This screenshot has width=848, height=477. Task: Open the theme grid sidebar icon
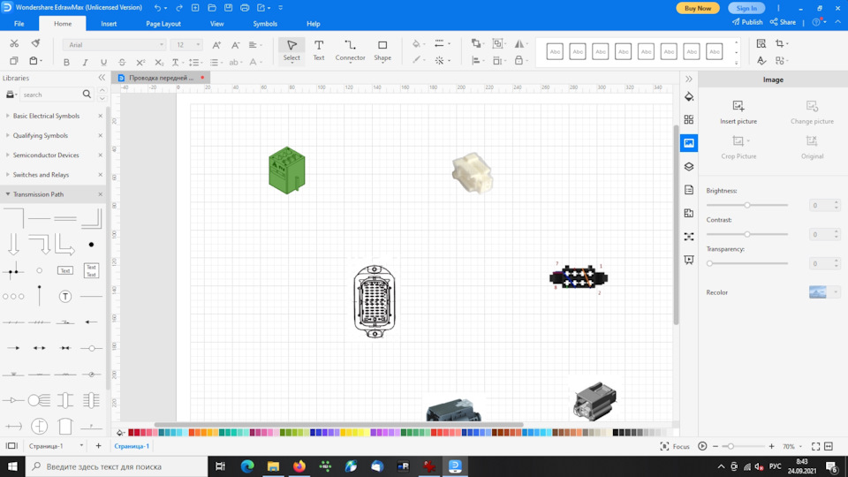point(688,119)
